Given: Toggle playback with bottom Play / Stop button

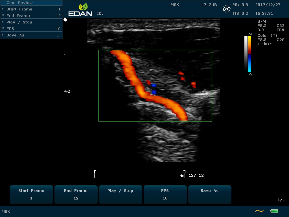Looking at the screenshot, I should tap(120, 194).
